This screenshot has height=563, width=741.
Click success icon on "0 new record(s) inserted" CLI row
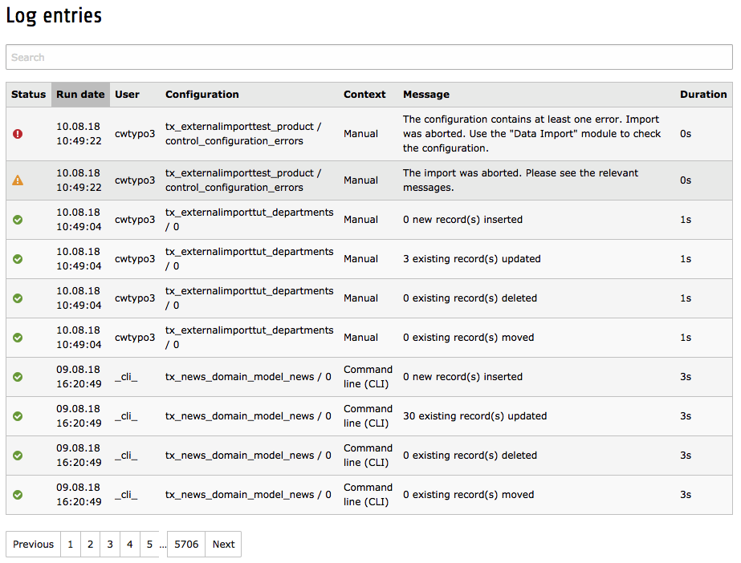18,376
